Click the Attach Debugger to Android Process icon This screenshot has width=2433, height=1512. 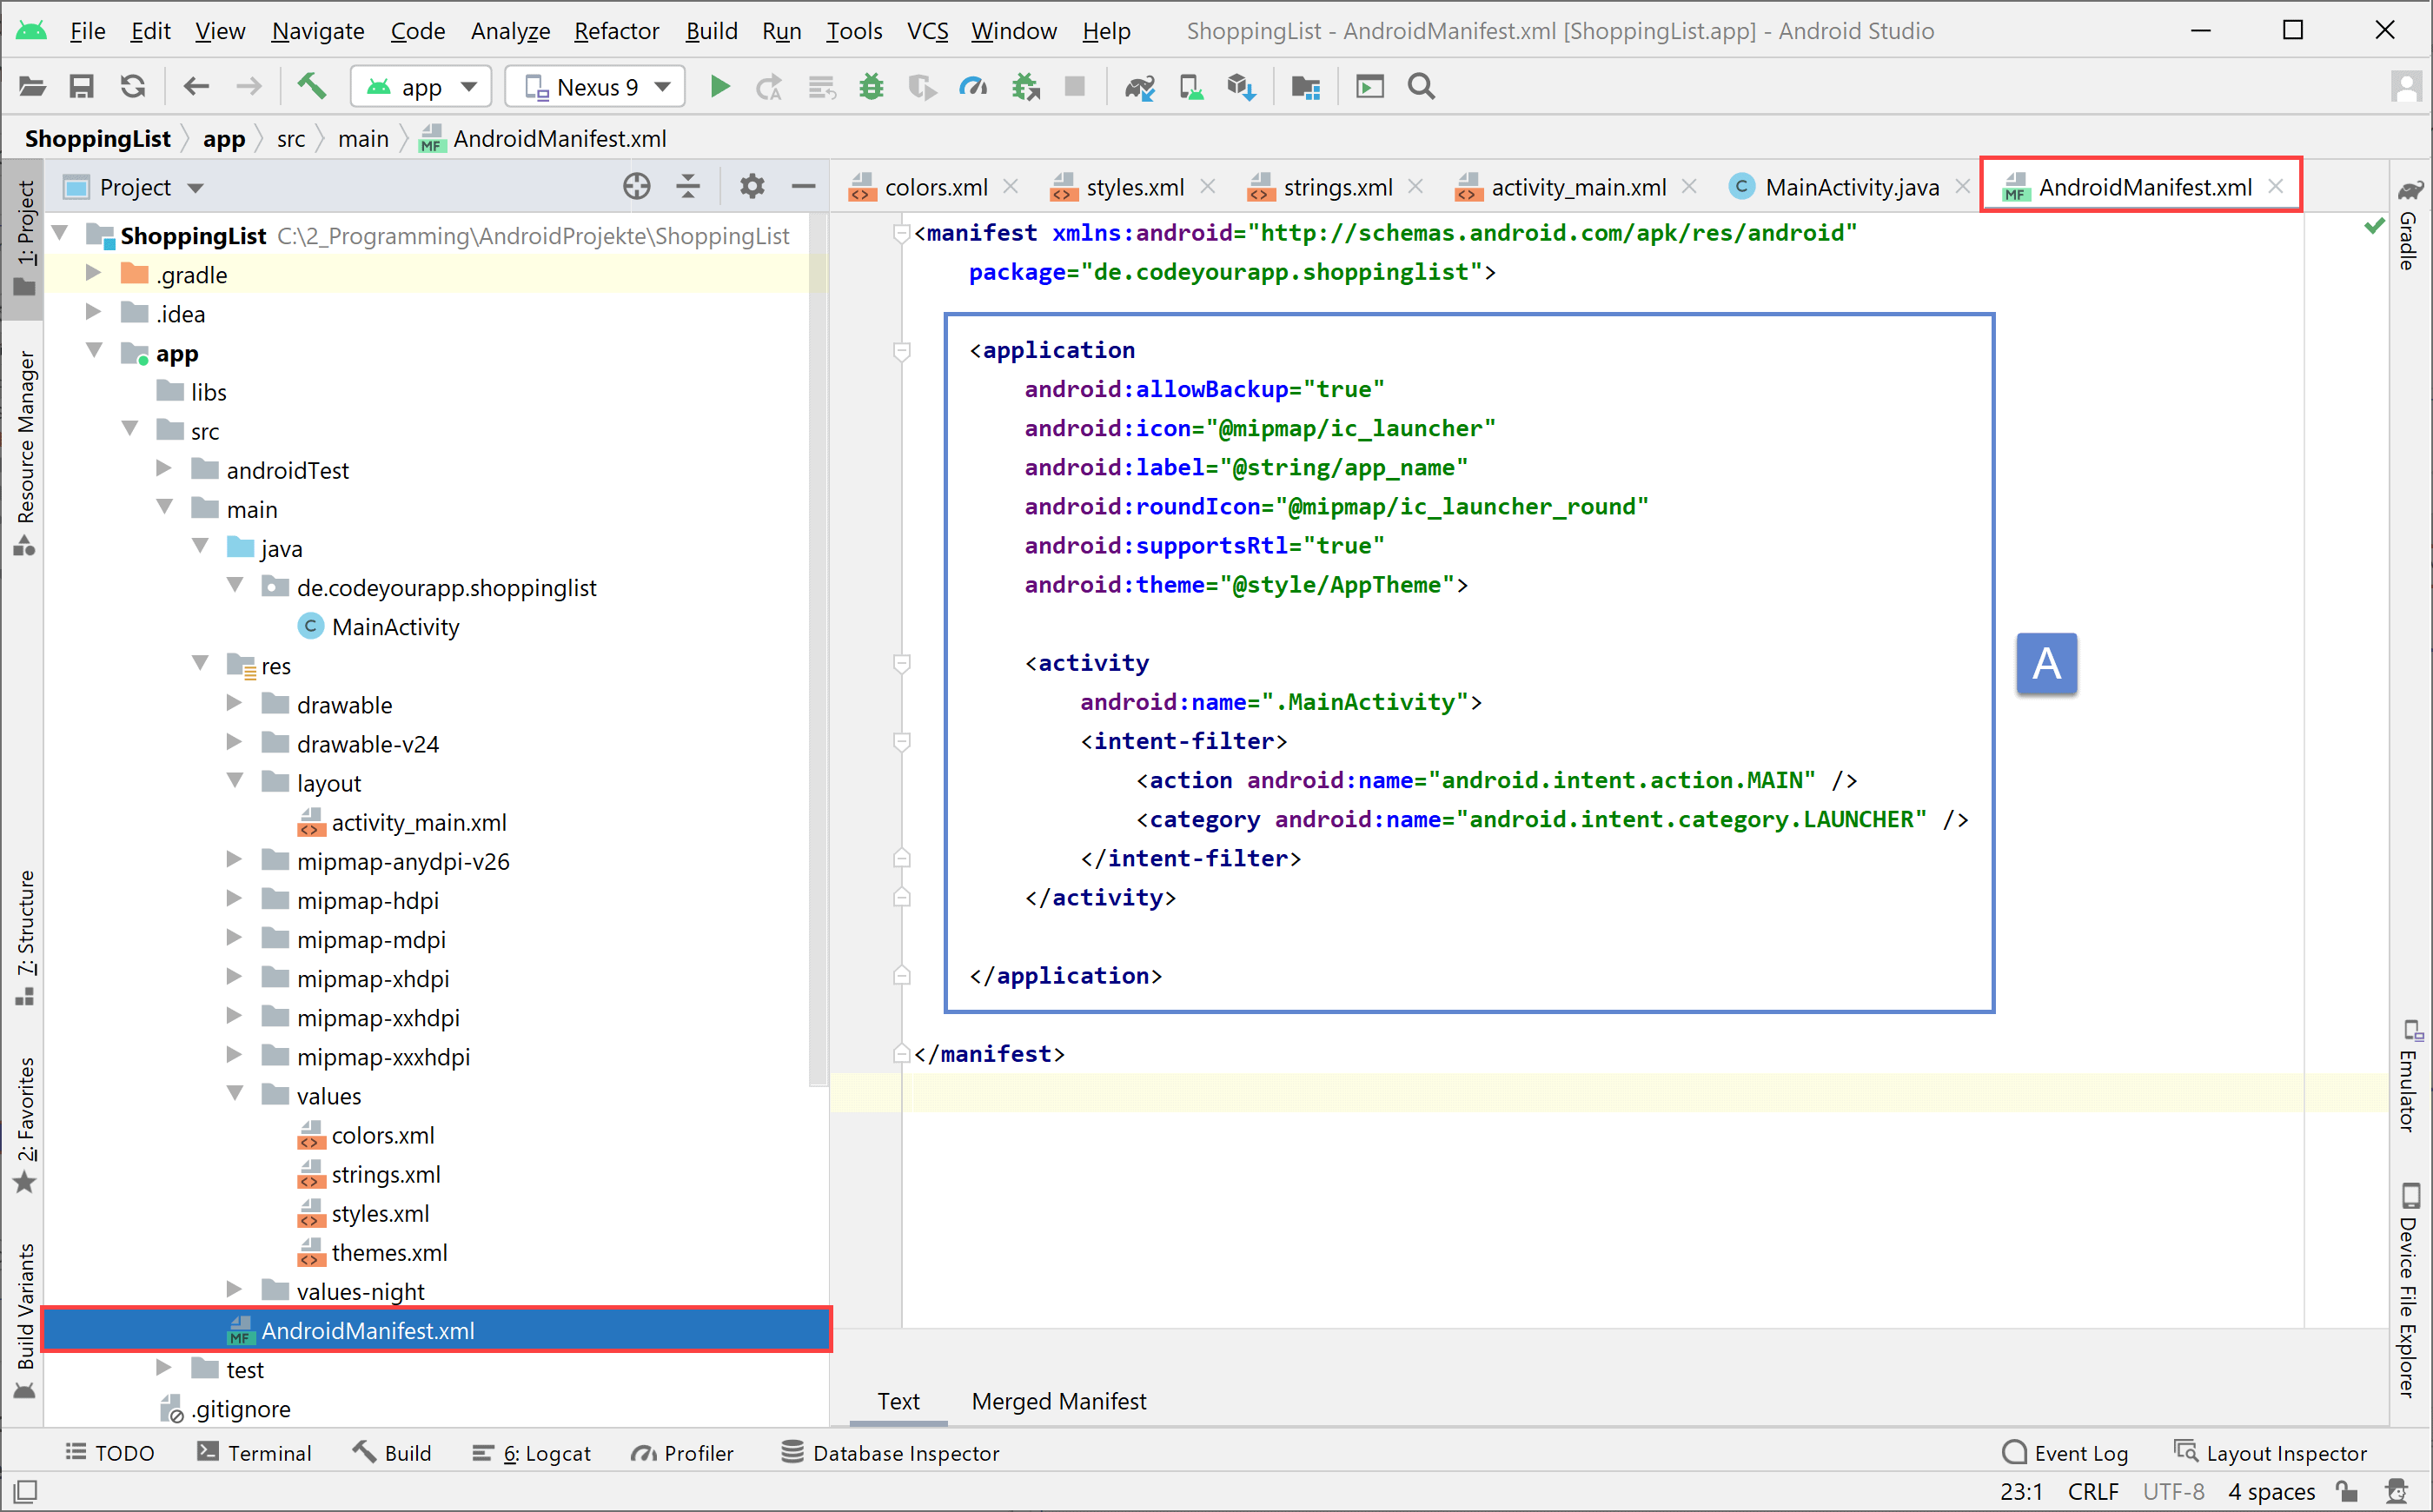(x=1026, y=87)
